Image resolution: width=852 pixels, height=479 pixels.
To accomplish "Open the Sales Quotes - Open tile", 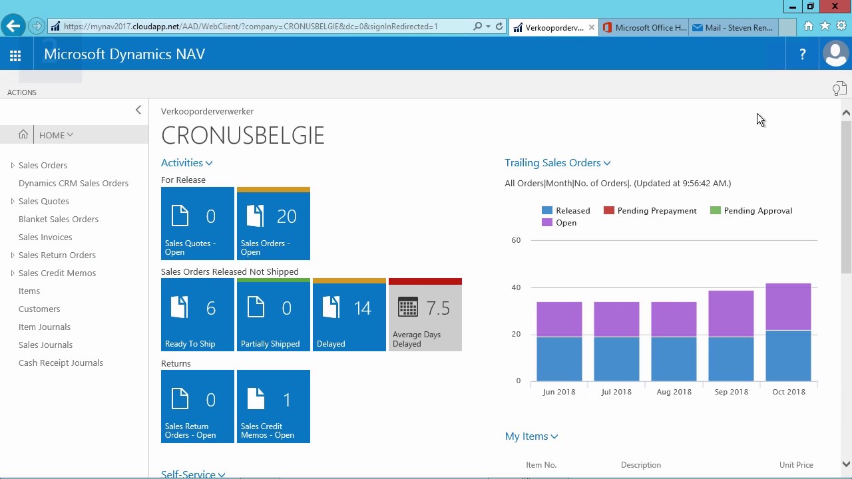I will pos(198,224).
